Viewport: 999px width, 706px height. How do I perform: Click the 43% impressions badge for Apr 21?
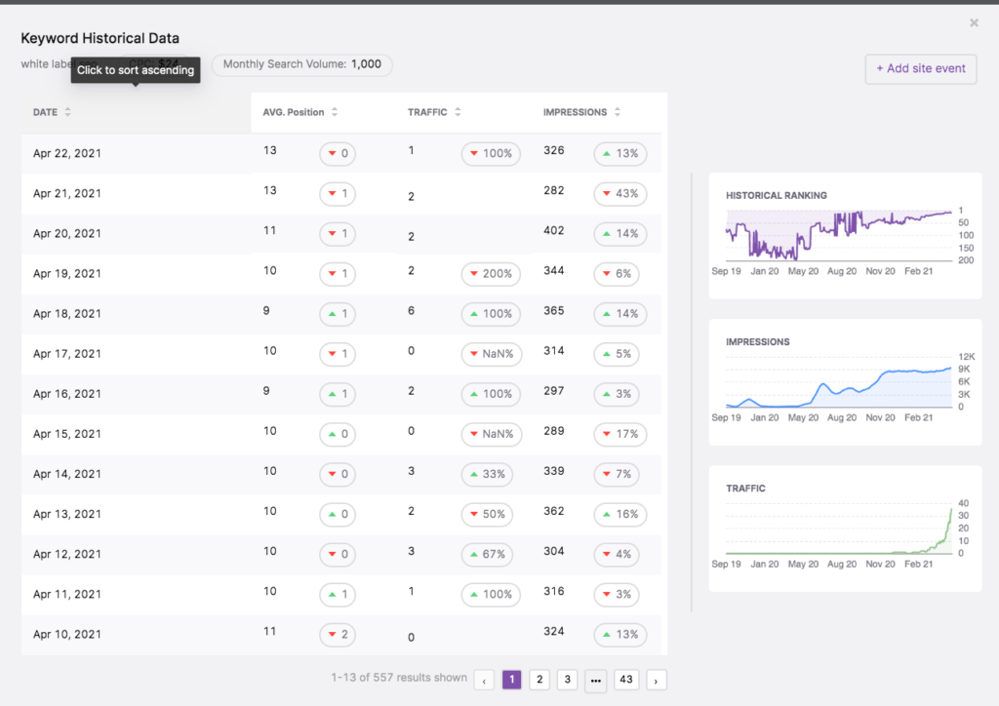point(619,193)
